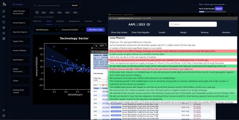Open the Seeking alpha analysis section
Screen dimensions: 239x120
coord(20,91)
